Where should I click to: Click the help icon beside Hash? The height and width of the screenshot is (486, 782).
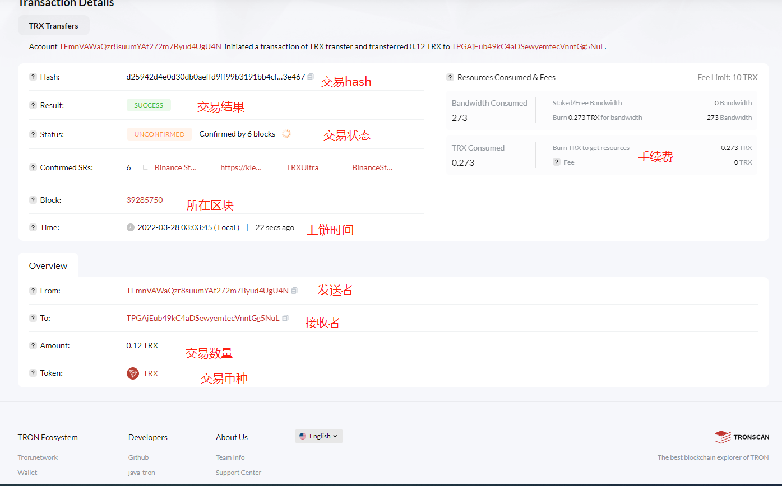pyautogui.click(x=33, y=77)
